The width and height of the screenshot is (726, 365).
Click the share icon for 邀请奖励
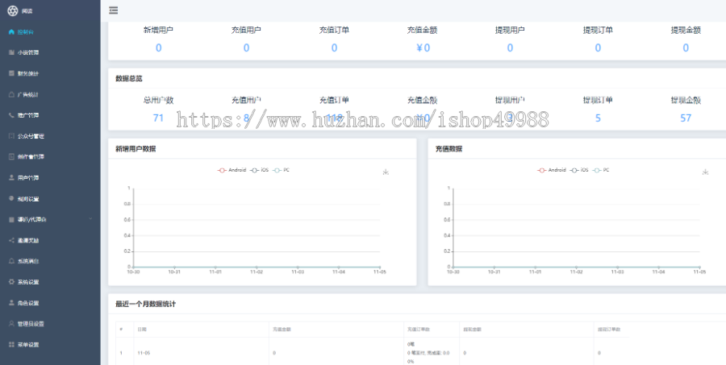pos(11,240)
